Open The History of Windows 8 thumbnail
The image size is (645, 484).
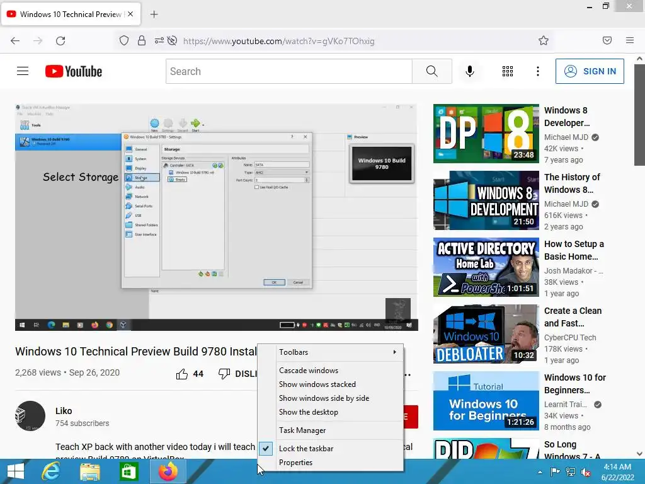pyautogui.click(x=486, y=200)
